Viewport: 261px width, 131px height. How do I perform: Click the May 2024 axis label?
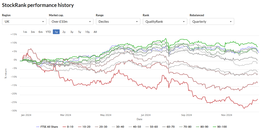(106, 115)
